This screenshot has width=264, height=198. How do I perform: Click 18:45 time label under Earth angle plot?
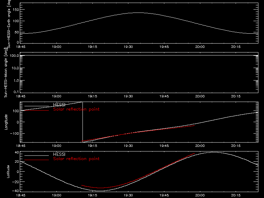(21, 47)
